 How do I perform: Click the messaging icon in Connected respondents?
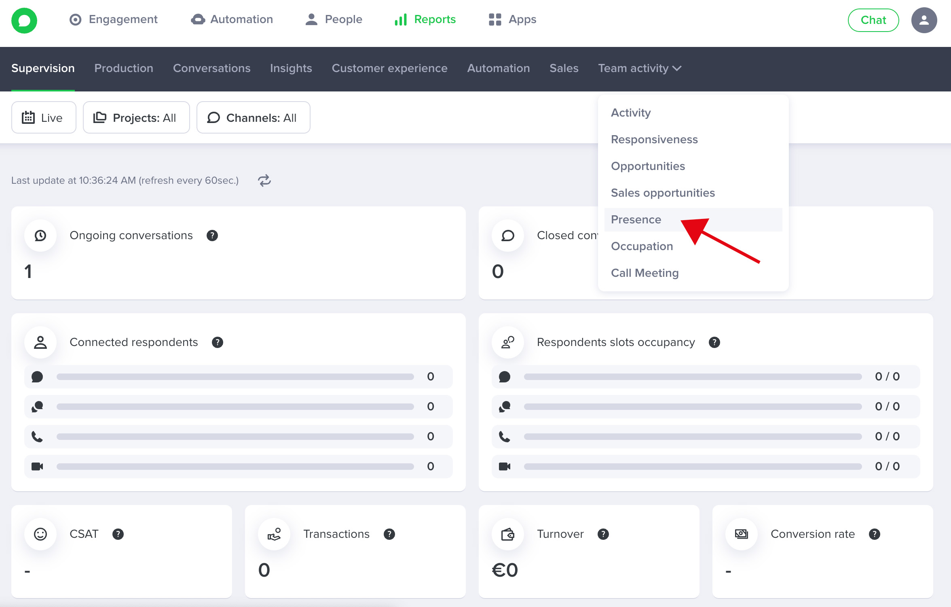click(37, 407)
